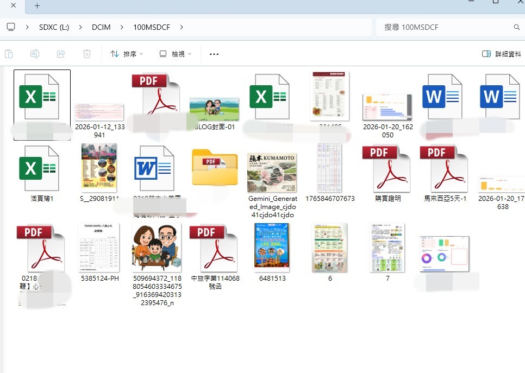Click the search magnifier icon
The height and width of the screenshot is (373, 525).
point(517,27)
